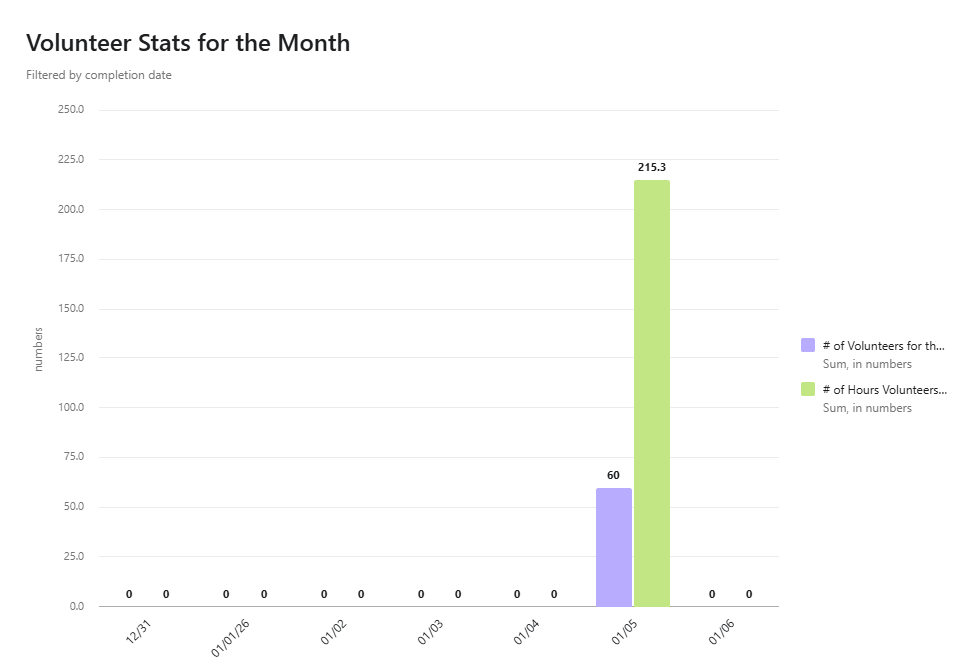Click the green Hours Volunteers legend swatch
Viewport: 977px width, 666px height.
808,389
